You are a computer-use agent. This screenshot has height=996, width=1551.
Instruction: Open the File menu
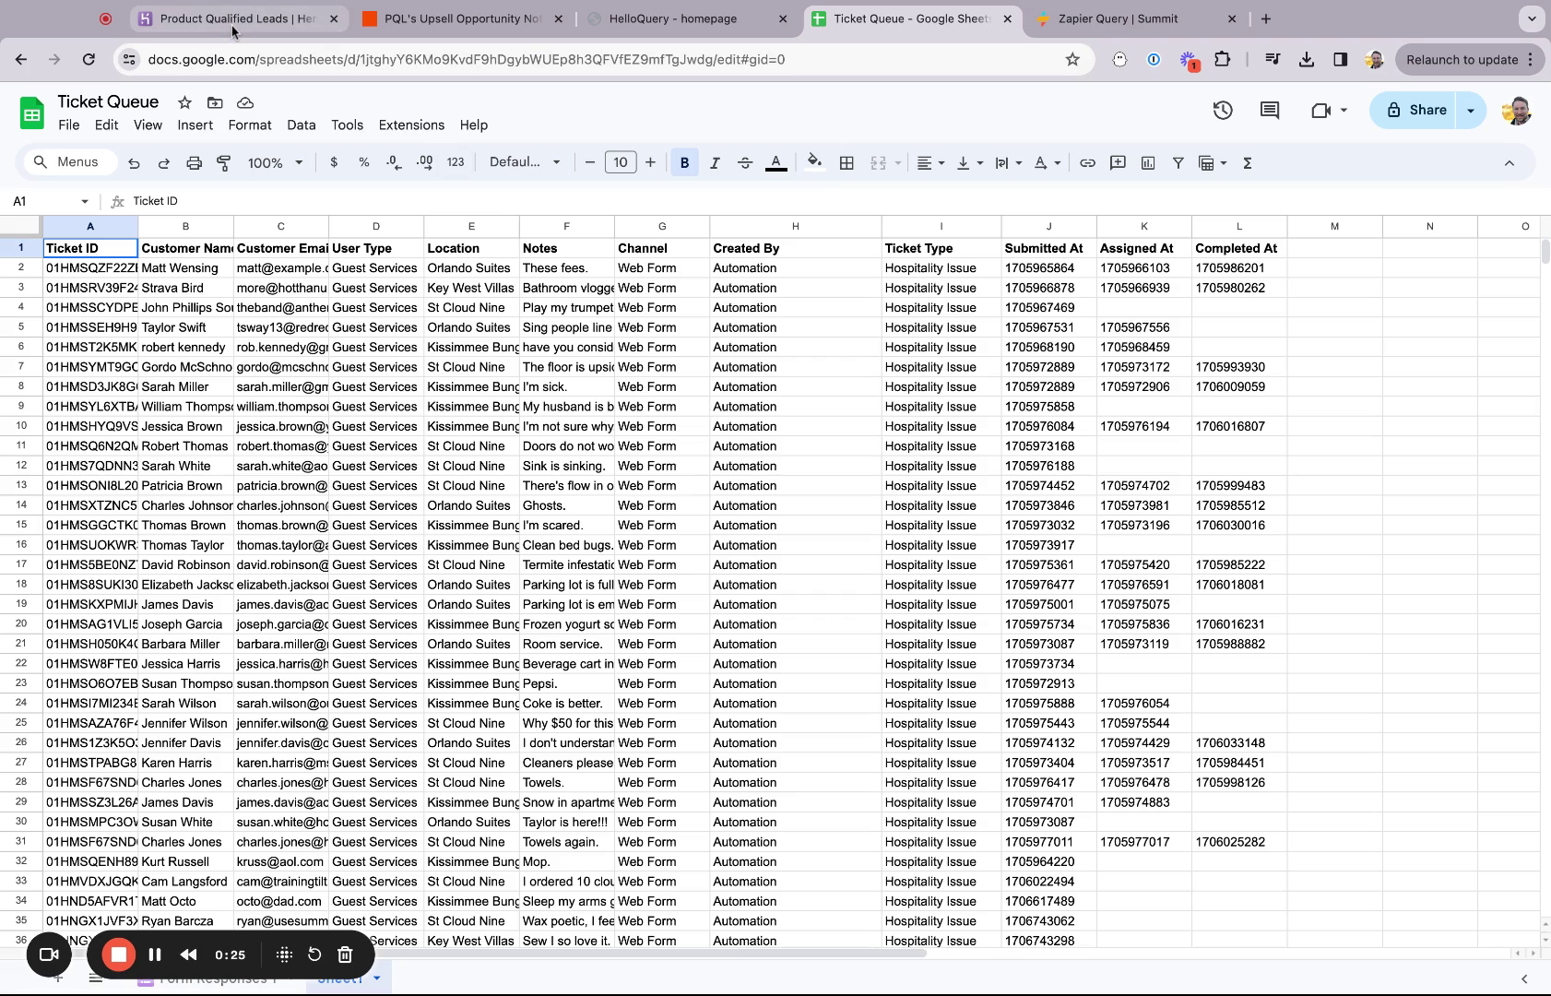click(69, 125)
